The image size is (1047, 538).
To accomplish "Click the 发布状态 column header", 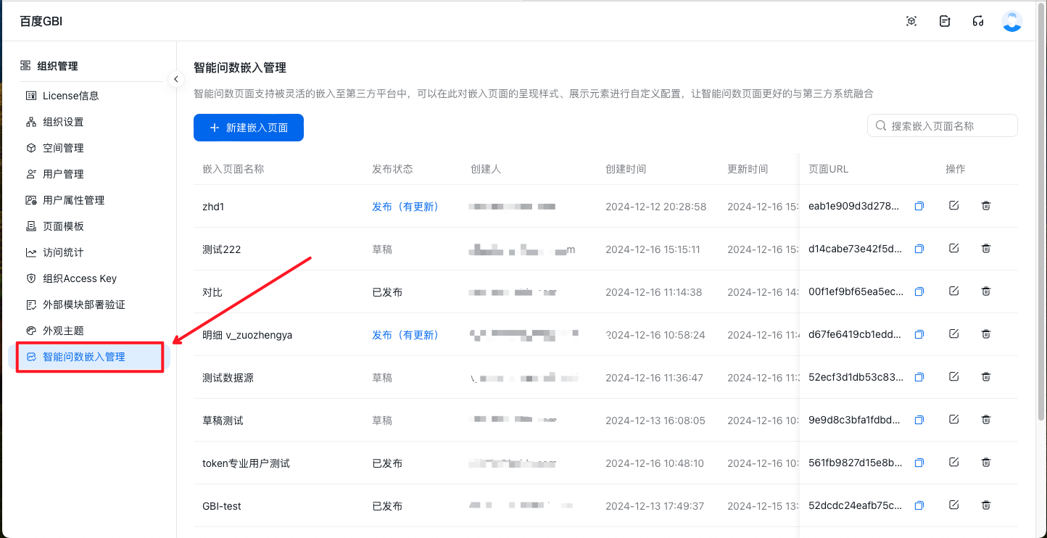I will [392, 169].
